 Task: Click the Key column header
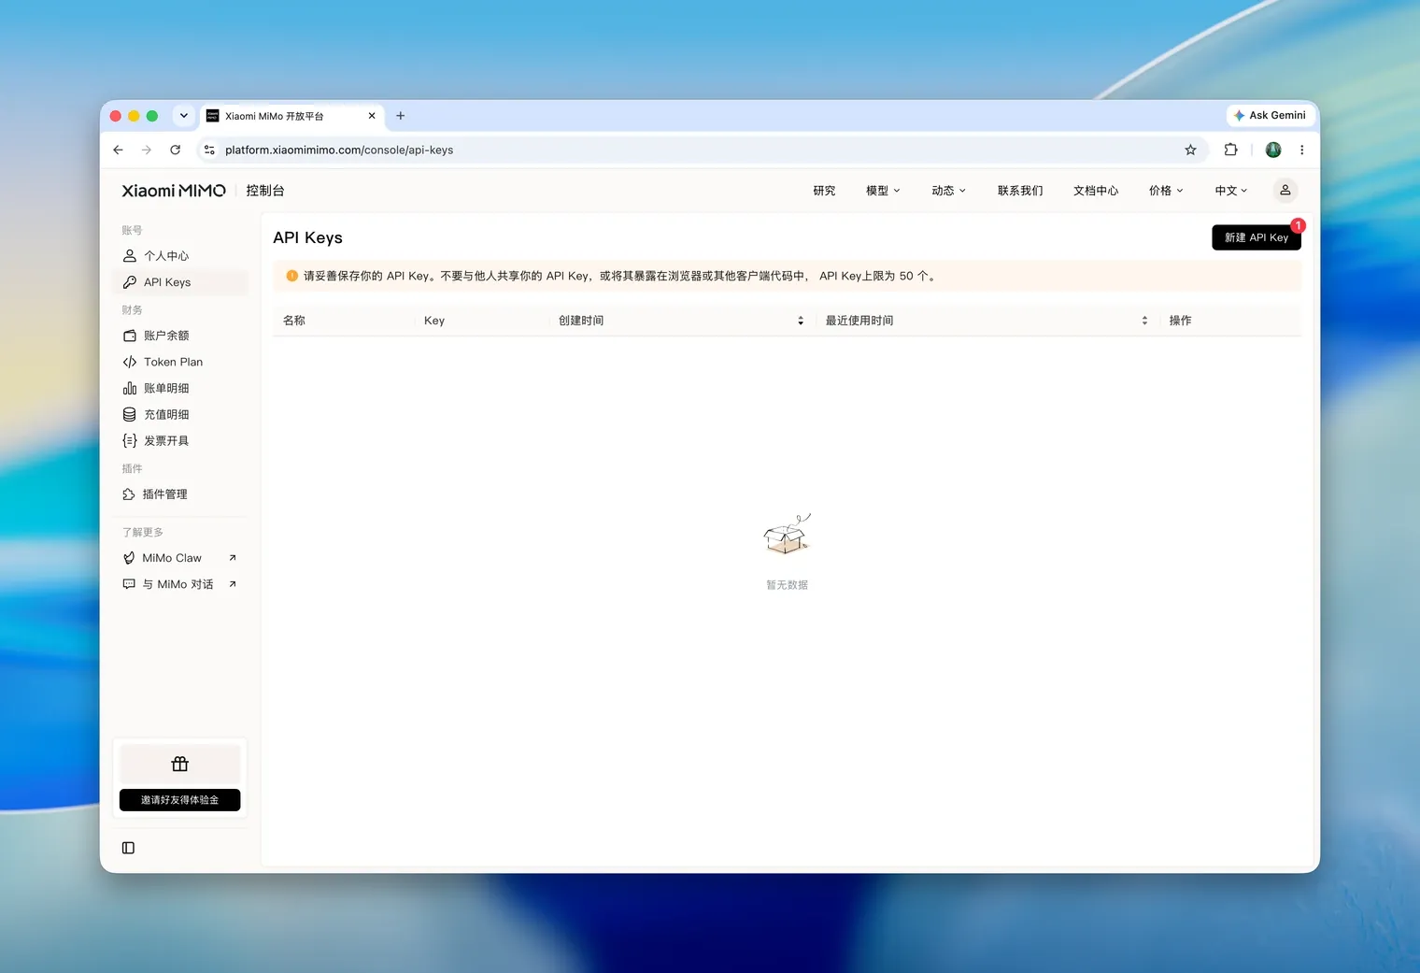[434, 321]
